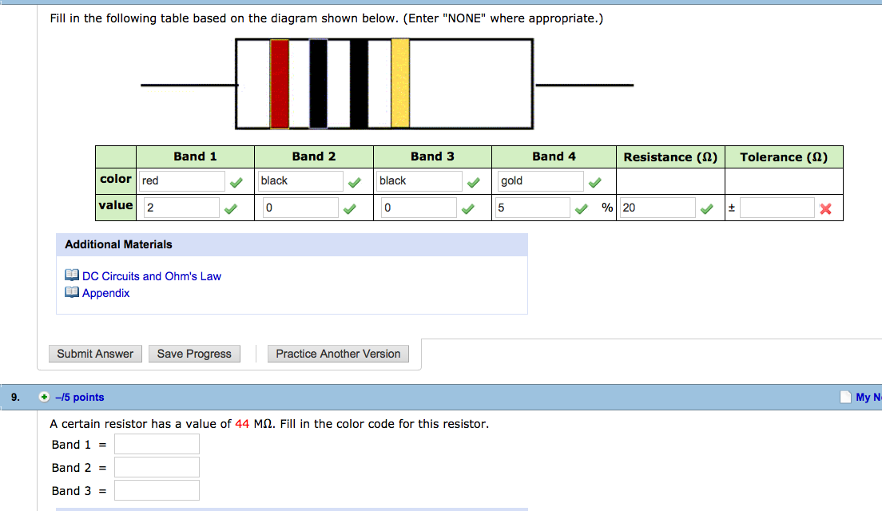The image size is (882, 511).
Task: Select the Band 3 field for question 9
Action: pos(157,489)
